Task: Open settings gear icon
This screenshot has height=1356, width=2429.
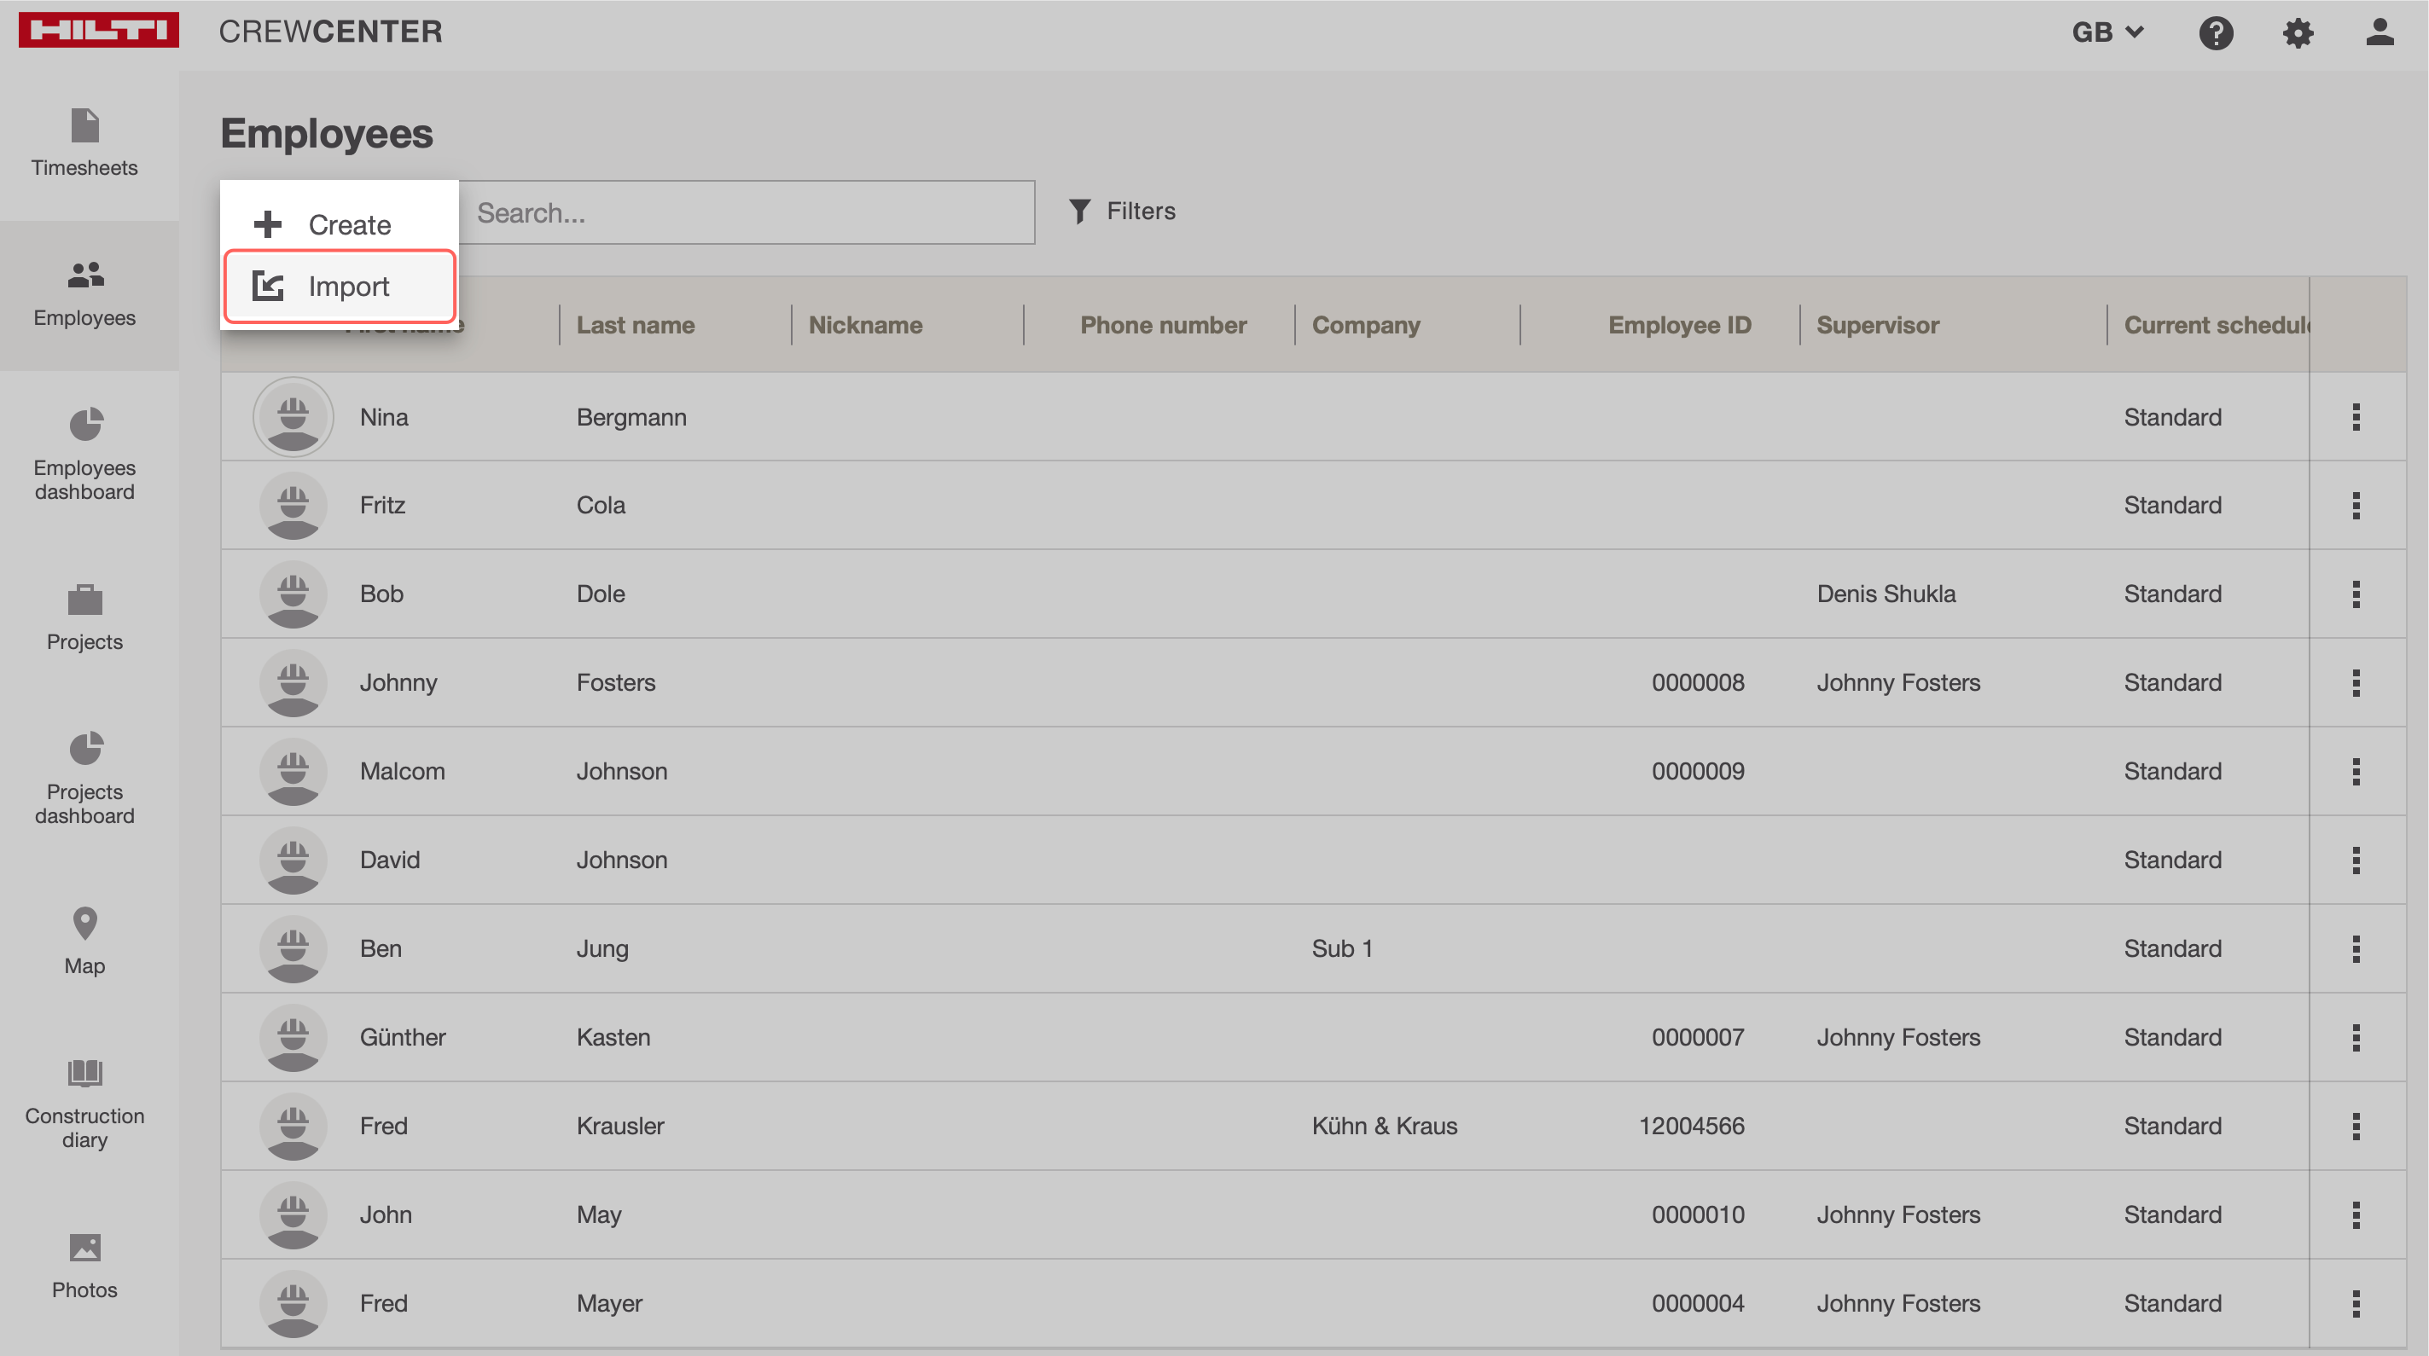Action: [x=2297, y=33]
